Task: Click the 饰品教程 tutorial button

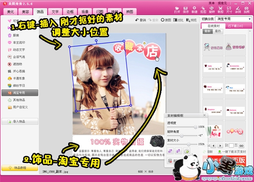Action: (19, 168)
